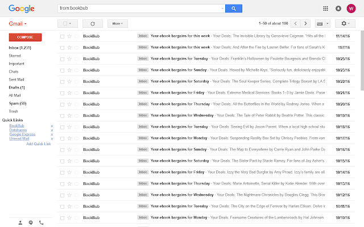The image size is (364, 227).
Task: Star the 11/7/16 BookBub email
Action: 69,48
